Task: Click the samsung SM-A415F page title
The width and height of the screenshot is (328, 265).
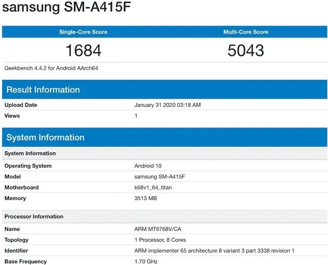Action: 66,7
